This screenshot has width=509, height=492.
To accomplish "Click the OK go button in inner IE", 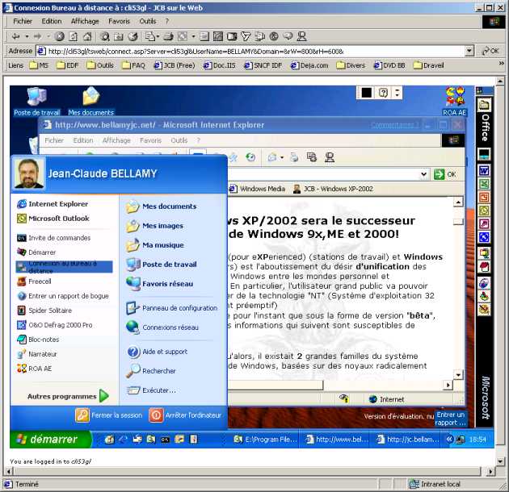I will click(x=445, y=174).
